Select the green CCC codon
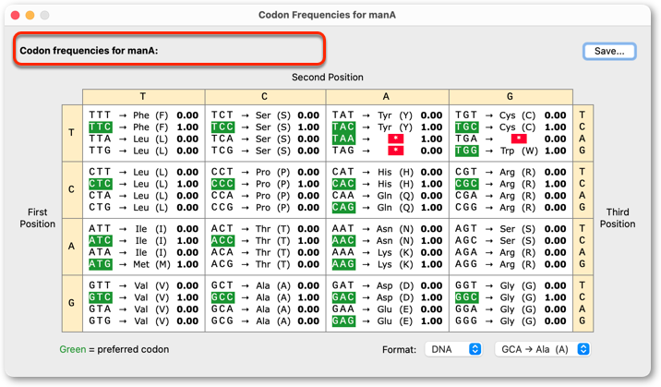 click(222, 184)
